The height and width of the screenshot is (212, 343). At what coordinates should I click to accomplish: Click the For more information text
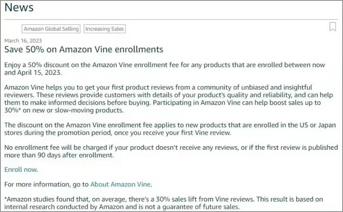47,185
